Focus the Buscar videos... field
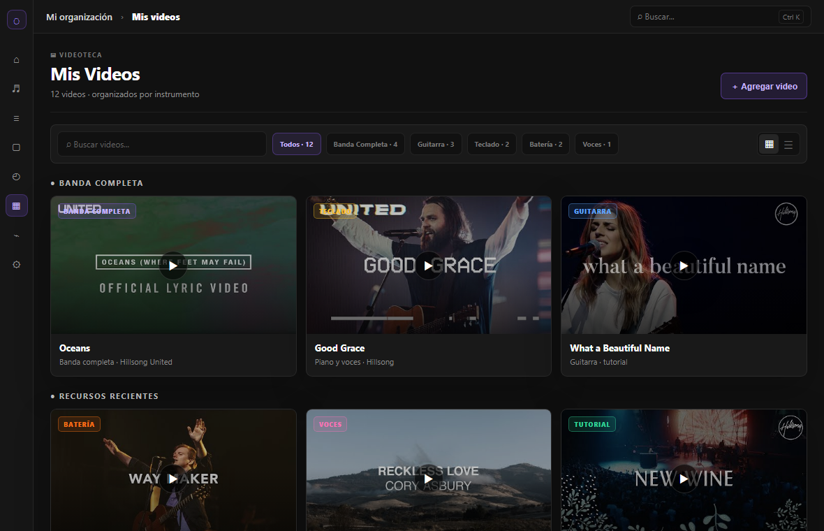824x531 pixels. click(162, 144)
